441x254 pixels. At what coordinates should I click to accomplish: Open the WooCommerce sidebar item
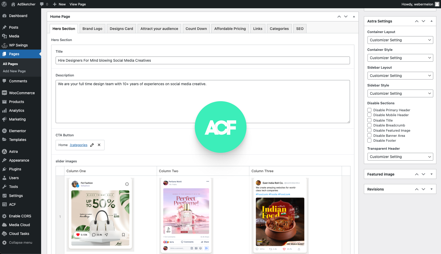(x=22, y=93)
